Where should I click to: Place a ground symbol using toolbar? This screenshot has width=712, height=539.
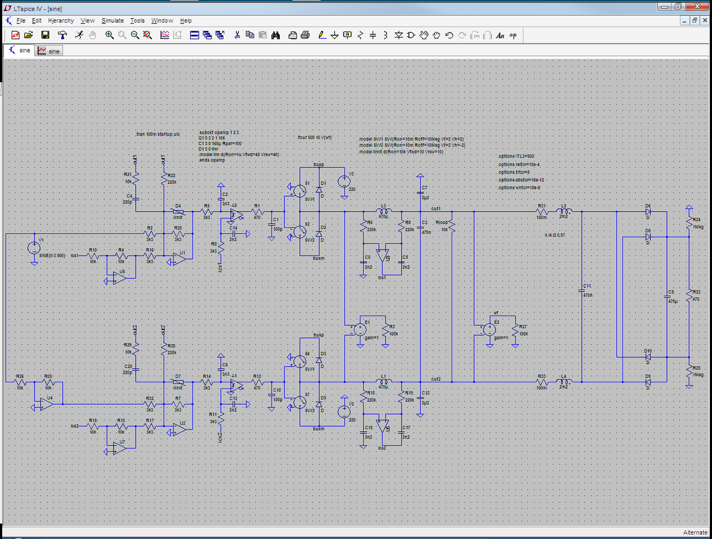coord(334,35)
